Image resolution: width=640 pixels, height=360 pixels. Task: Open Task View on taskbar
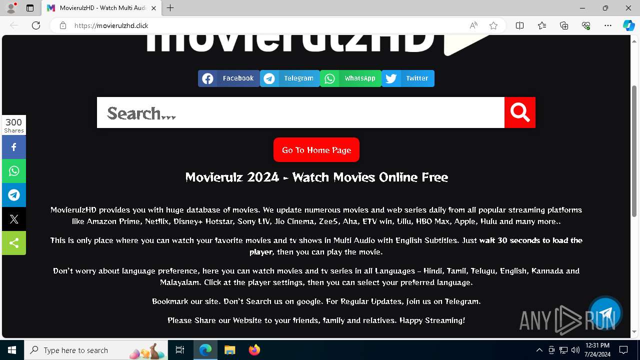tap(180, 350)
